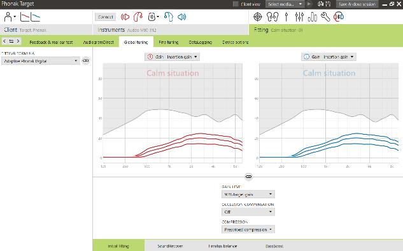403x251 pixels.
Task: Open the wrench device tools icon
Action: click(325, 17)
